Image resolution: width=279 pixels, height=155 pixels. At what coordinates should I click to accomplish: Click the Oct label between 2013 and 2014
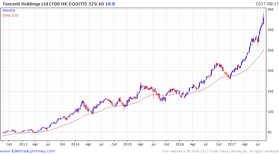point(62,144)
